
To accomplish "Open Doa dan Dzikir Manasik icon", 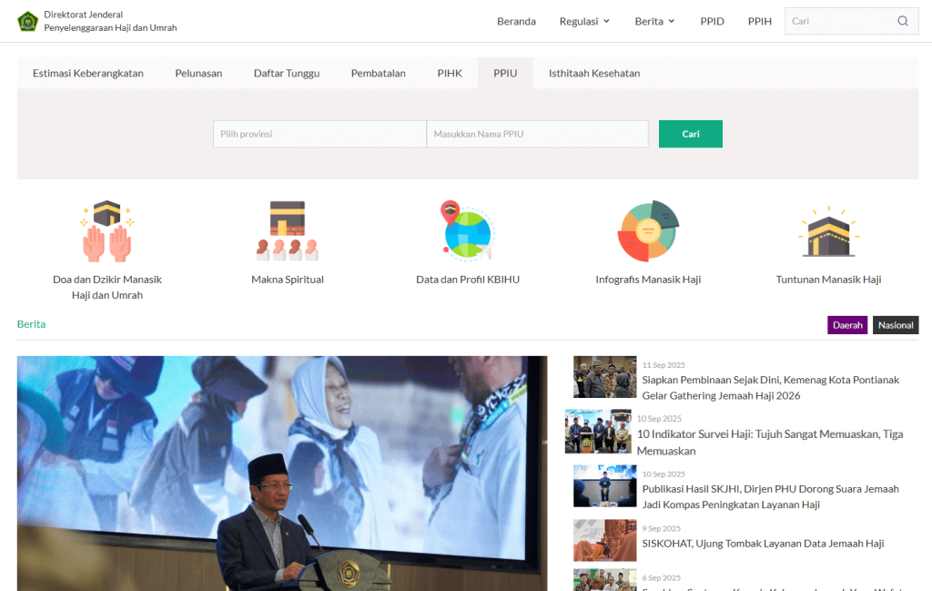I will (x=106, y=231).
